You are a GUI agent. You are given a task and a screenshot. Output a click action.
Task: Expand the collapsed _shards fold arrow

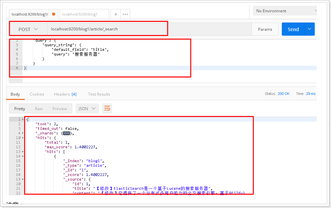23,133
